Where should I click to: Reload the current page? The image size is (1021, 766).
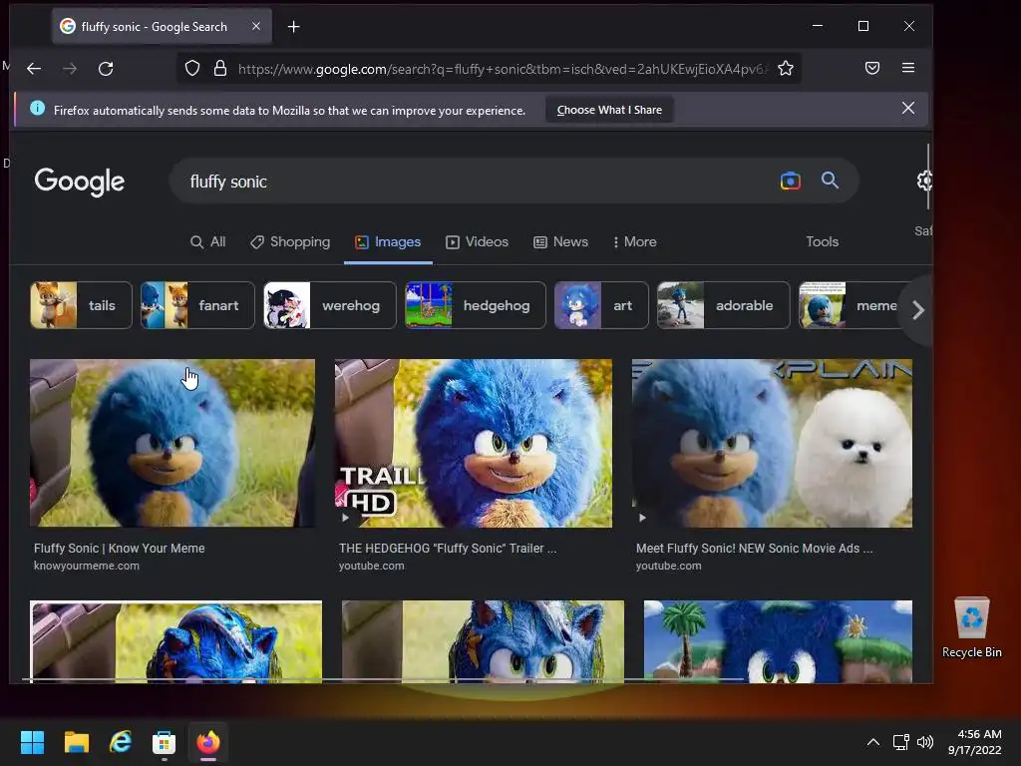[106, 69]
